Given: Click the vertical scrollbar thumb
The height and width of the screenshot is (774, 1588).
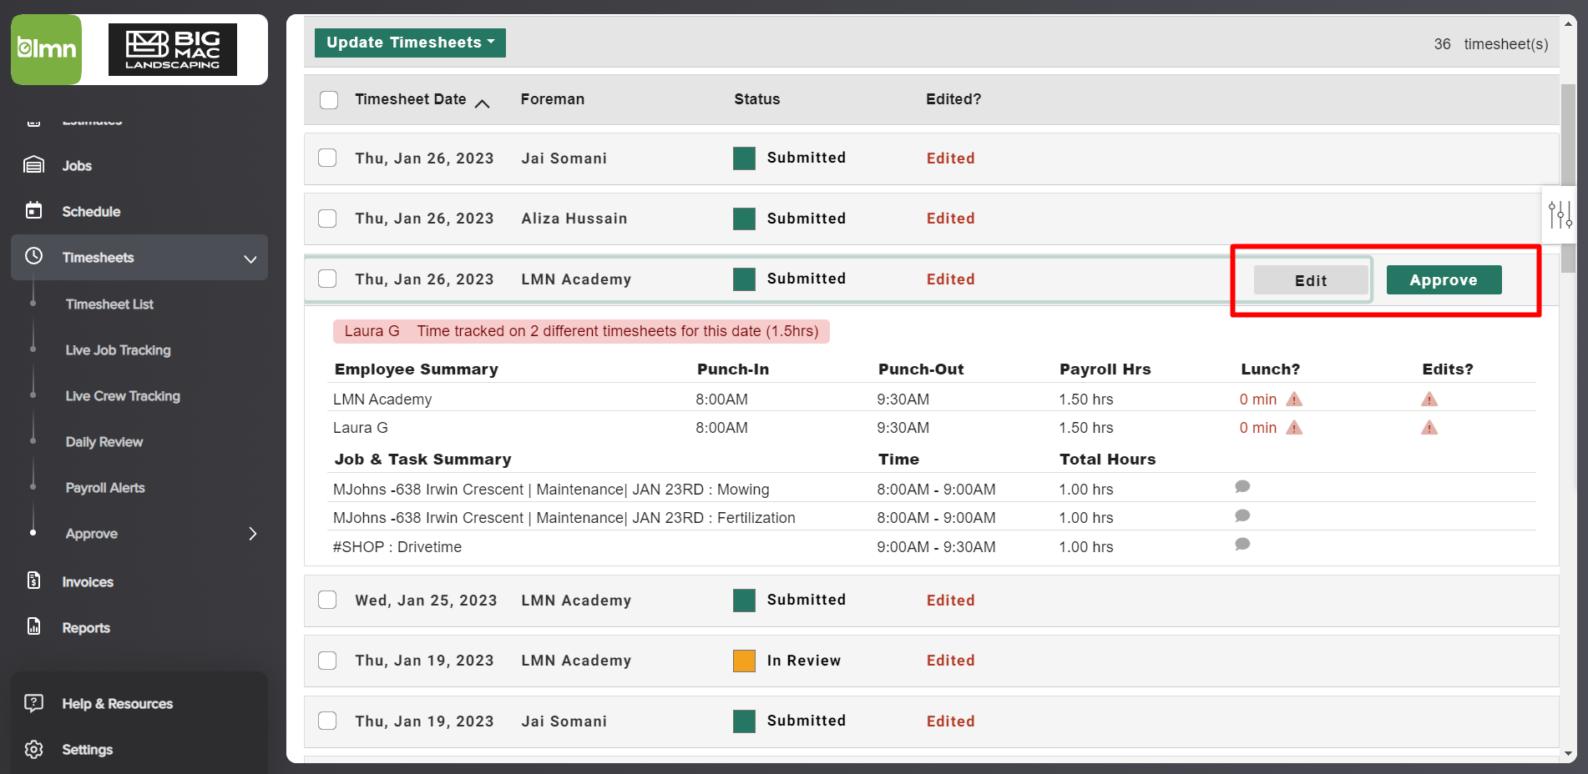Looking at the screenshot, I should click(x=1568, y=178).
